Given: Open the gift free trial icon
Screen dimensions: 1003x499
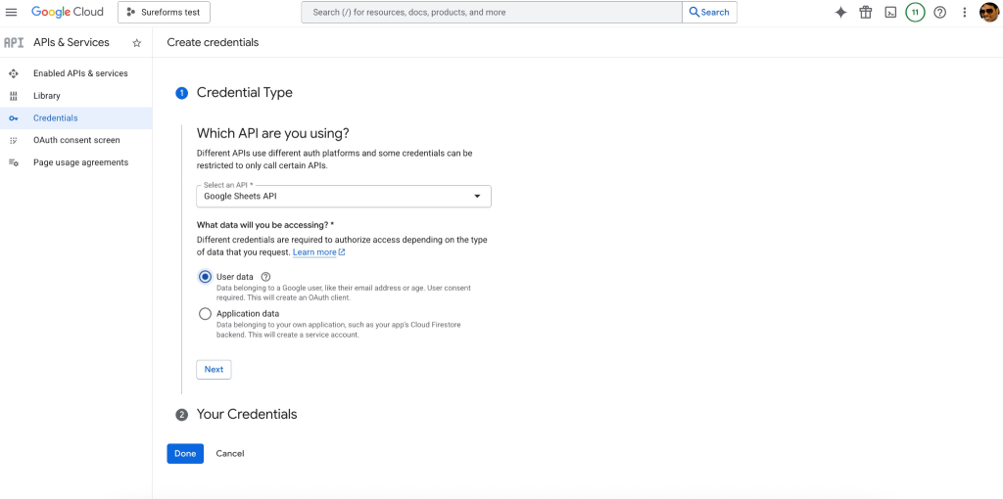Looking at the screenshot, I should pyautogui.click(x=866, y=12).
